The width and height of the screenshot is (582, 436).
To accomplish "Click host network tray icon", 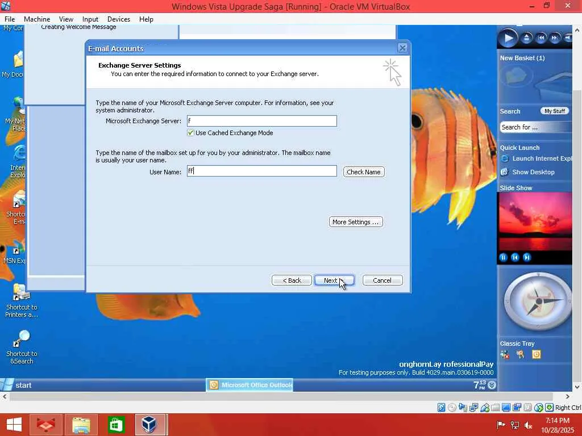I will [x=515, y=425].
